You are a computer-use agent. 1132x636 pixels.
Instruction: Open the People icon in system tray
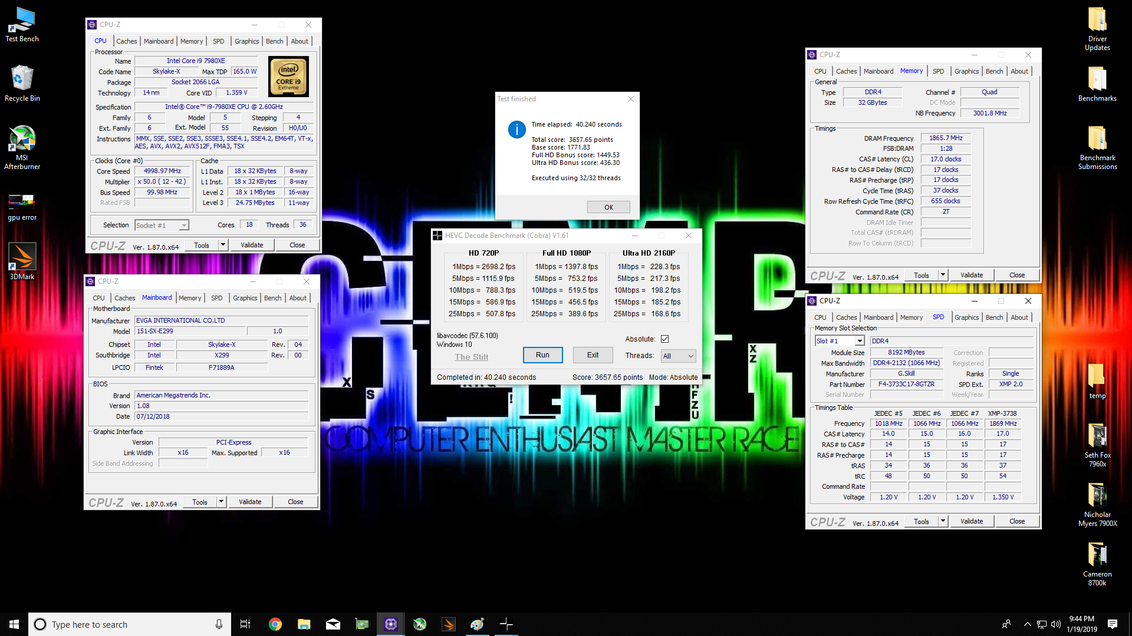click(x=1006, y=624)
